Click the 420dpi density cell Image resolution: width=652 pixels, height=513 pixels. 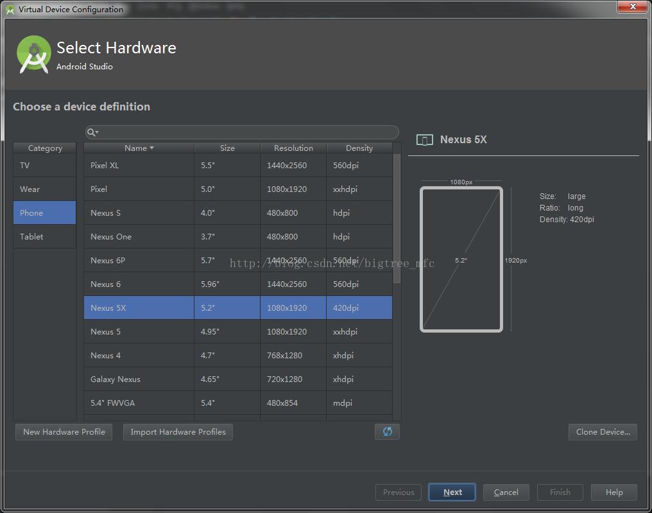click(359, 308)
